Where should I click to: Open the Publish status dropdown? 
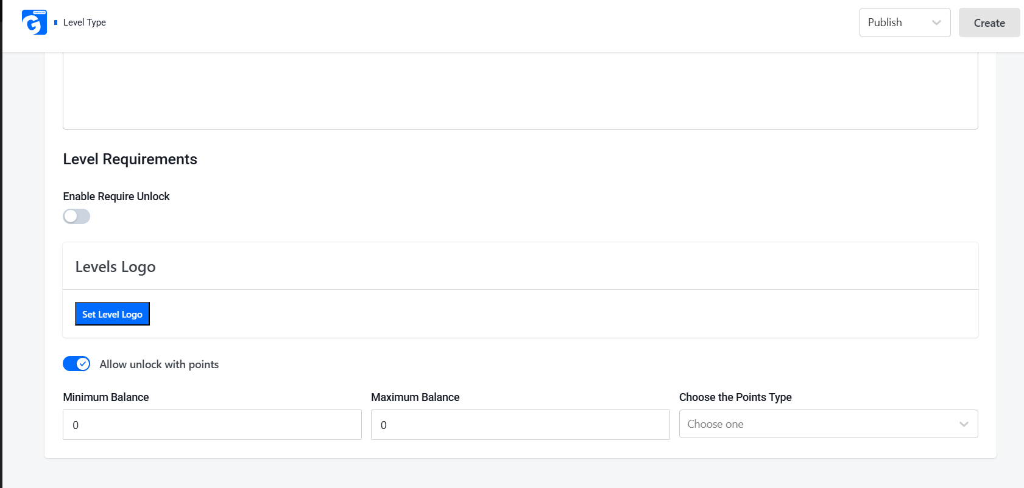905,23
